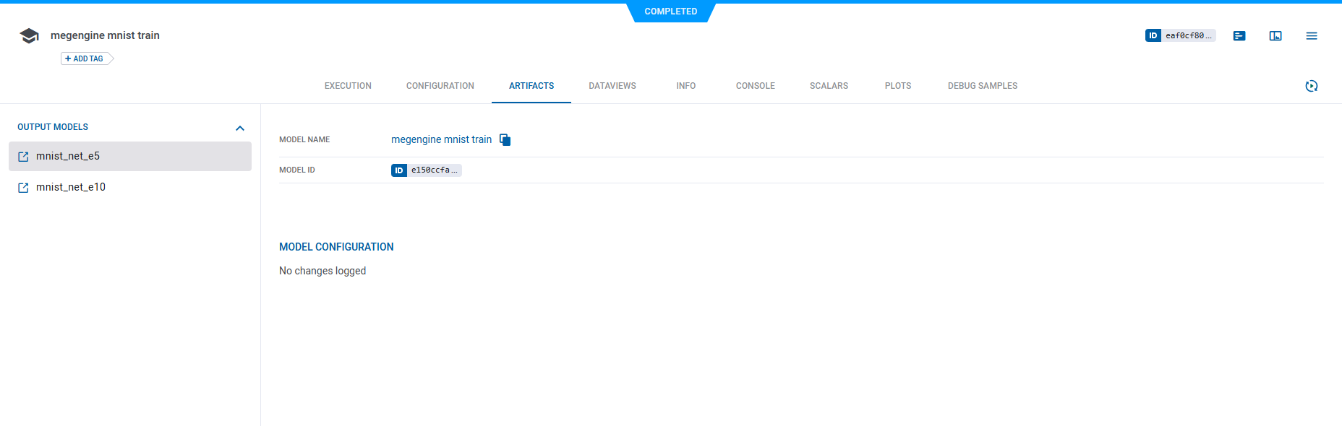Select the Console tab

tap(755, 86)
